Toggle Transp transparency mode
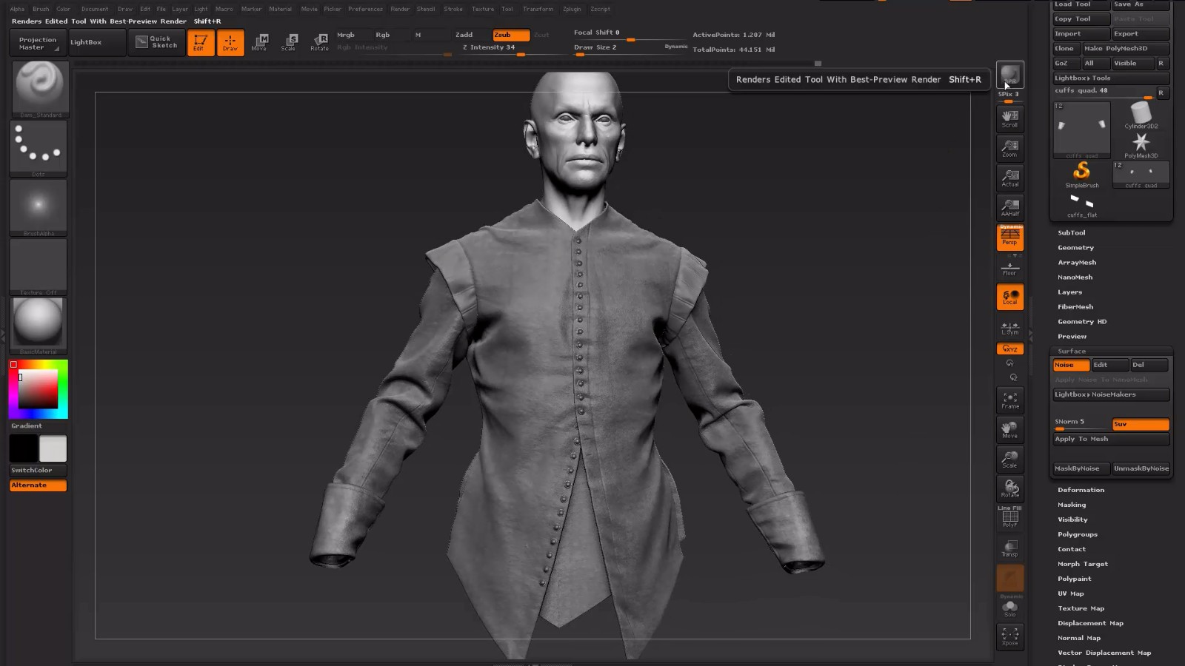The image size is (1185, 666). pyautogui.click(x=1009, y=548)
